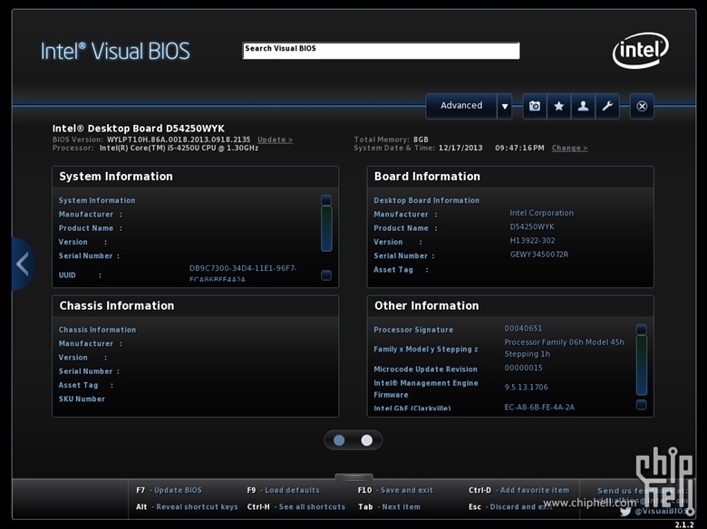Click system time 09:47:16 PM

[x=519, y=148]
